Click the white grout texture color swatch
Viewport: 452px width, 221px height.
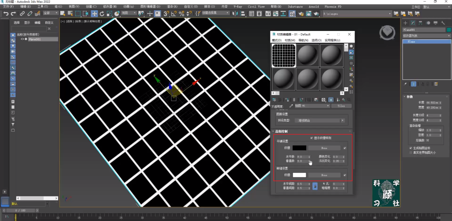coord(299,175)
